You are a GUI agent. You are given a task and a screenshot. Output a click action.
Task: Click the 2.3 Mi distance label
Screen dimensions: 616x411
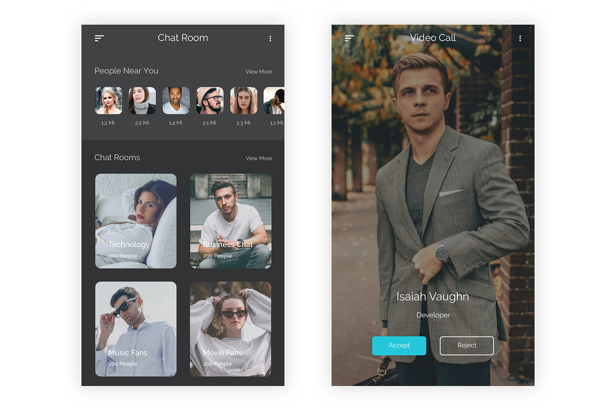click(243, 123)
